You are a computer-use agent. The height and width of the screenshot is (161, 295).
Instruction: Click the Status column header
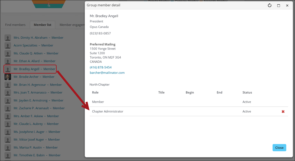[247, 92]
